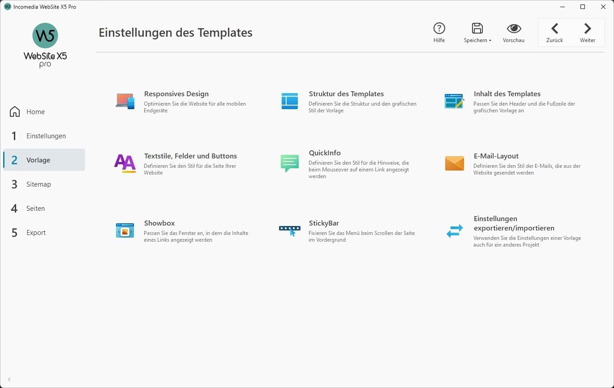
Task: Go to step 5 Export
Action: point(44,233)
